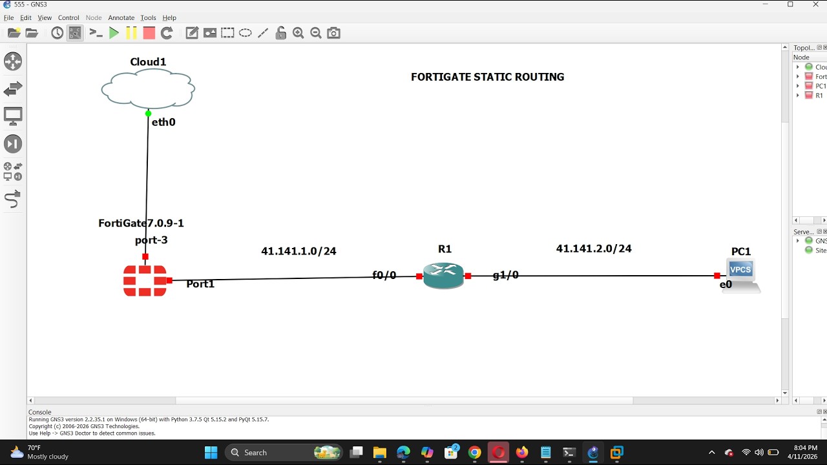The height and width of the screenshot is (465, 827).
Task: Open the Windows Start menu
Action: [211, 453]
